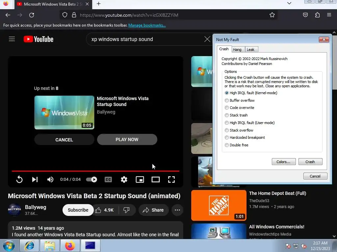Viewport: 337px width, 252px height.
Task: Select Double free radio option
Action: 226,145
